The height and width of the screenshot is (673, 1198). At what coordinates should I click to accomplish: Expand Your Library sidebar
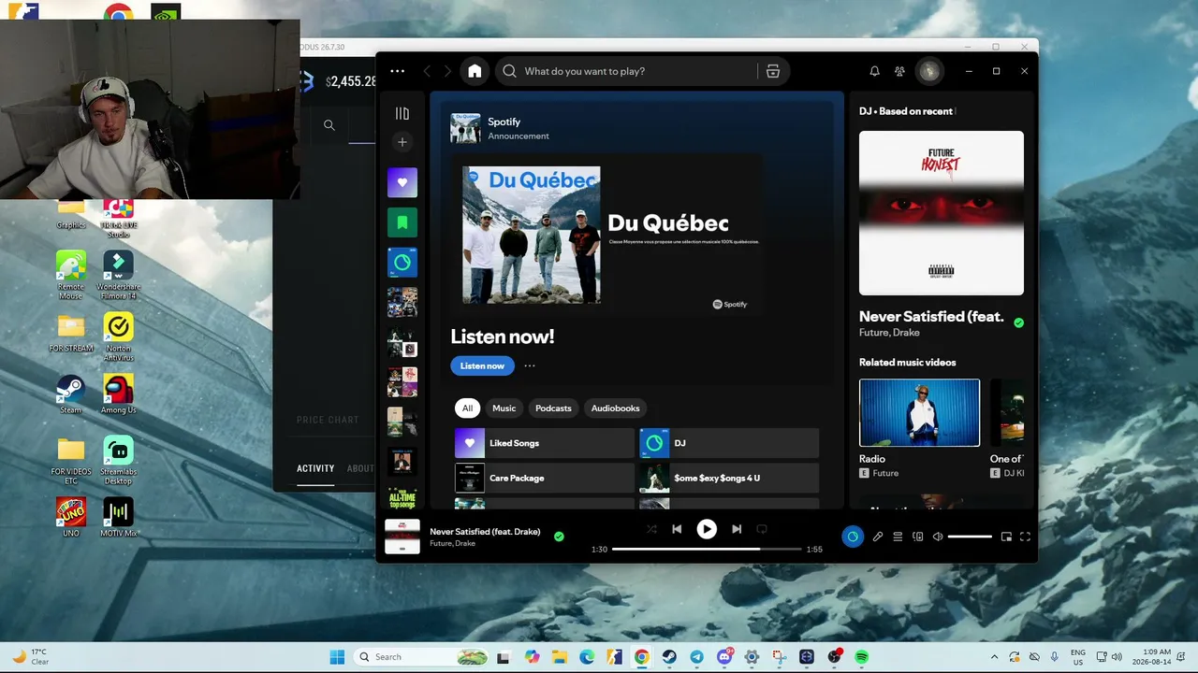coord(402,113)
